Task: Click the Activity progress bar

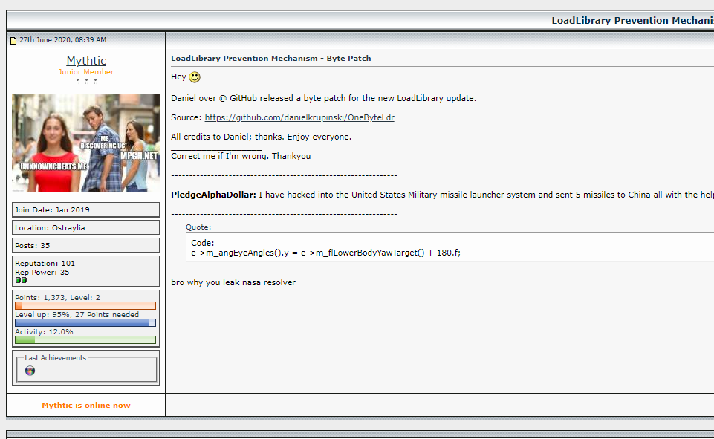Action: (85, 339)
